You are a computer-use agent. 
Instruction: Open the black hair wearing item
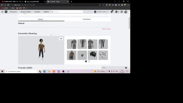point(93,55)
